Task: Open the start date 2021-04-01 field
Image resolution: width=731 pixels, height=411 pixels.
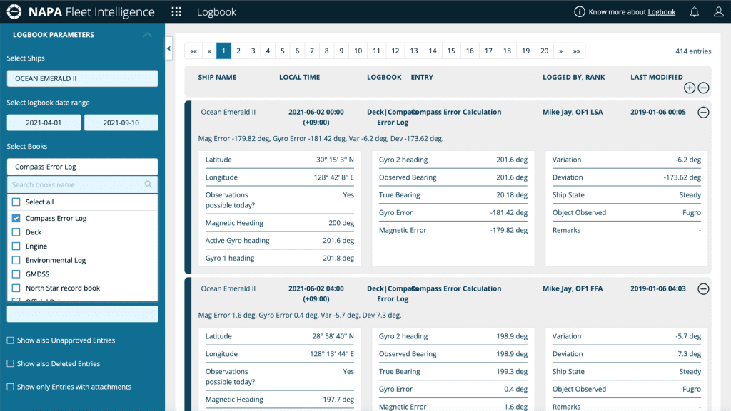Action: [44, 123]
